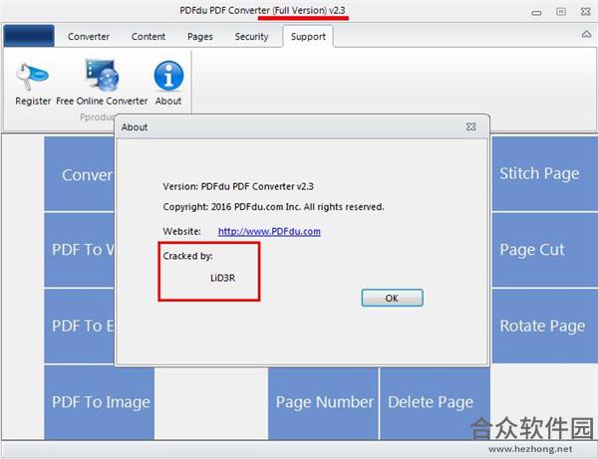598x459 pixels.
Task: Maximize the PDFdu PDF Converter window
Action: coord(561,12)
